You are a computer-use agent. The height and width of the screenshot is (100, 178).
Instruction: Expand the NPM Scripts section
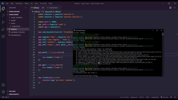click(14, 94)
